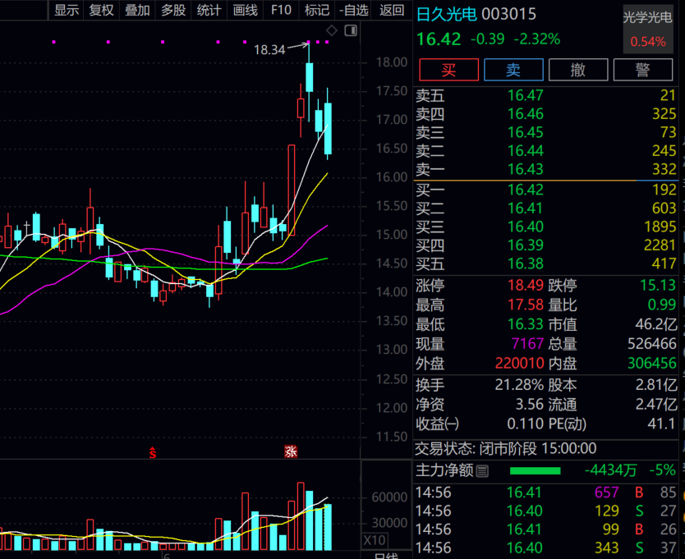
Task: Click the current price 16.42 header
Action: [439, 39]
